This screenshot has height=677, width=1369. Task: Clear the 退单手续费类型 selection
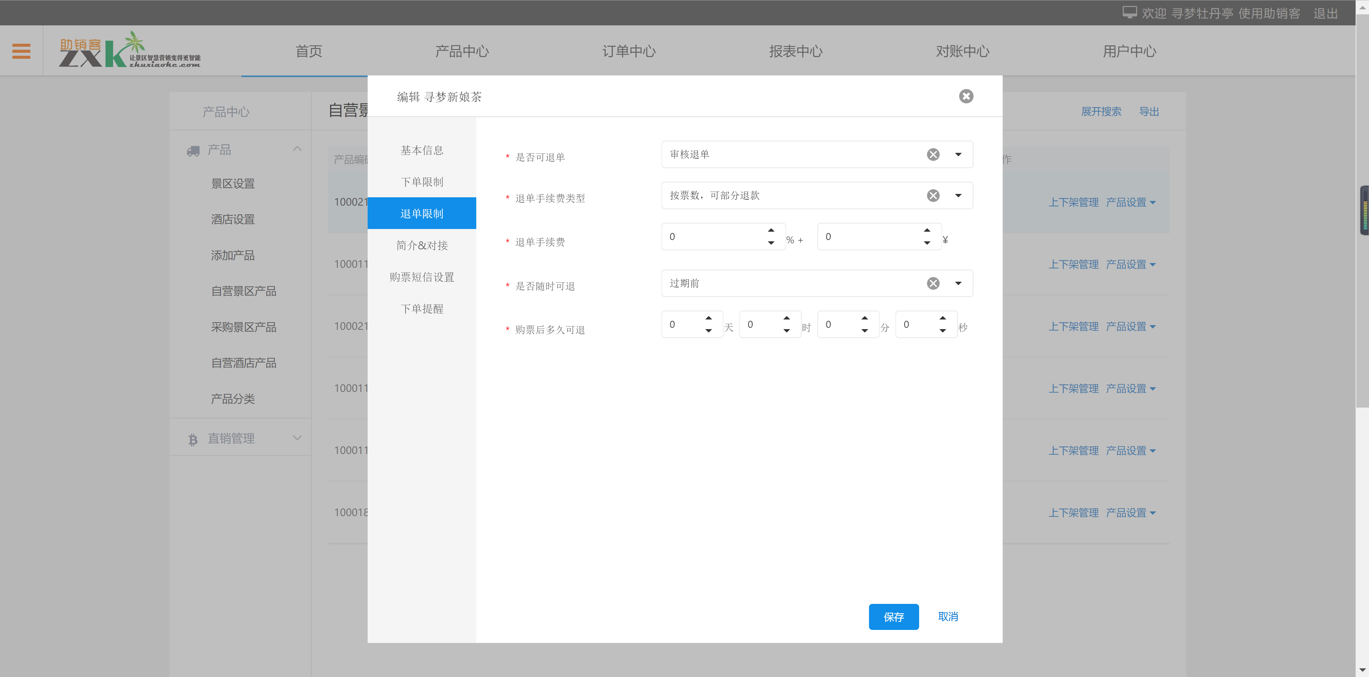[x=933, y=195]
